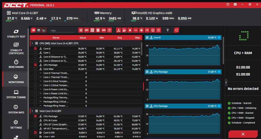Click the screenshot camera icon in title bar

[x=235, y=5]
